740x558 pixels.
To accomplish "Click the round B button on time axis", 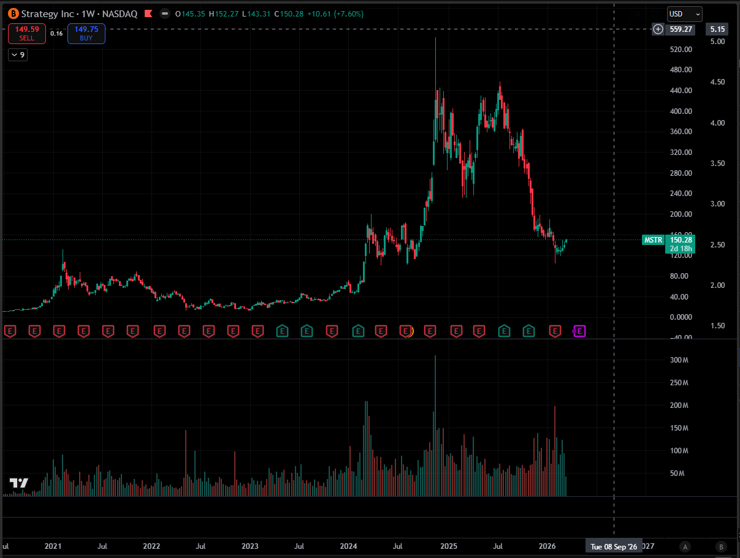I will click(722, 546).
